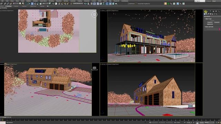
Task: Click the Align tool icon
Action: [x=88, y=4]
